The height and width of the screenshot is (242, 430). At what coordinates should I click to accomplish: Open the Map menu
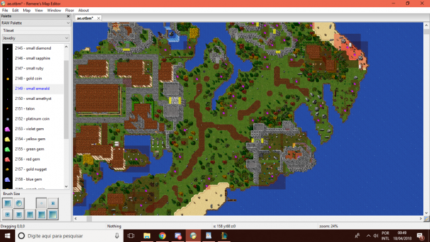click(x=26, y=11)
